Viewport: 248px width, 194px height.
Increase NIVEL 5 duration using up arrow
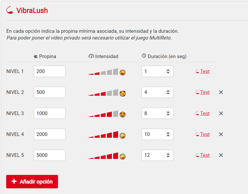[x=168, y=154]
